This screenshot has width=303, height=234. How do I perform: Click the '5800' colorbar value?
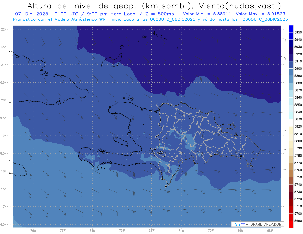pyautogui.click(x=298, y=141)
